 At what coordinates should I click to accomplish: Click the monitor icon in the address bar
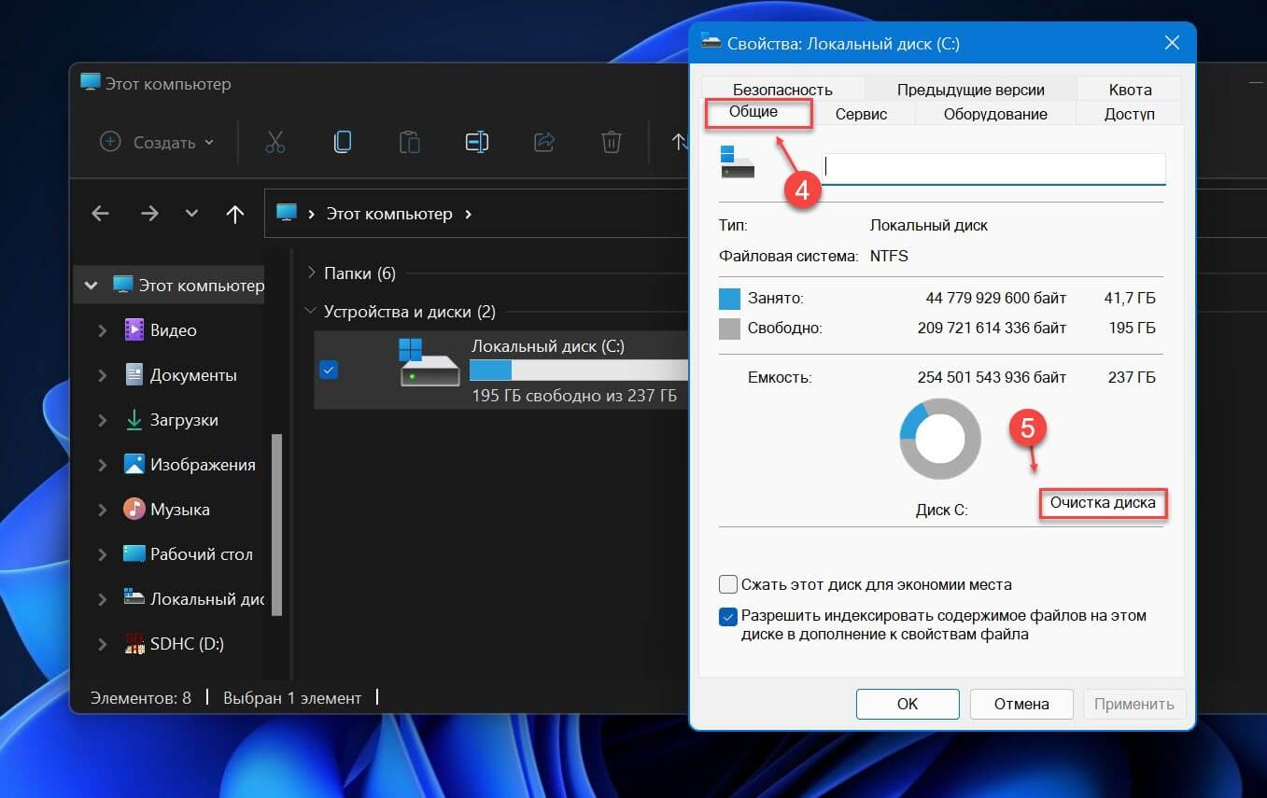[x=287, y=213]
